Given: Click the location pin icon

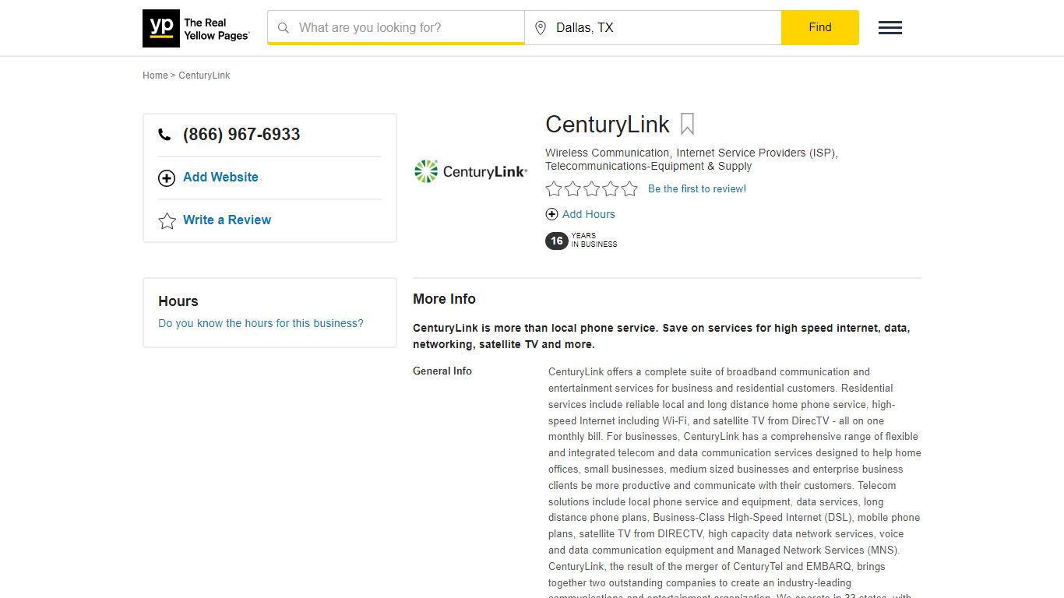Looking at the screenshot, I should coord(541,28).
